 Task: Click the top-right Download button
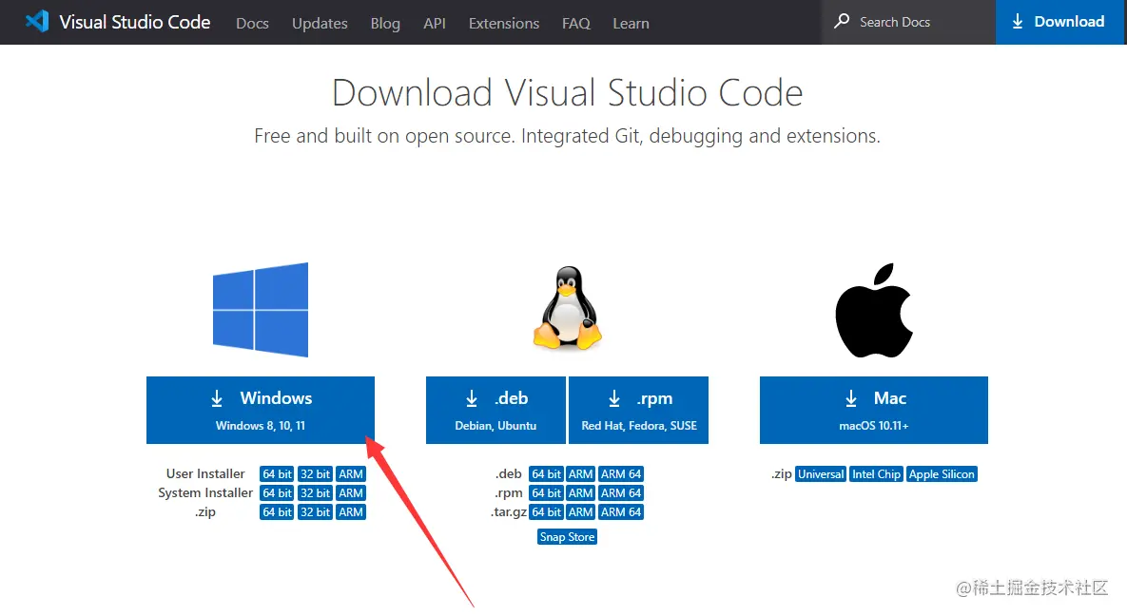[1060, 22]
